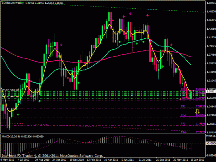Click the 1.33190 price axis label
This screenshot has height=162, width=216.
pyautogui.click(x=211, y=72)
